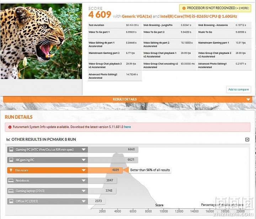Click the 3847 Notebook score value
Image resolution: width=256 pixels, height=219 pixels.
coord(110,180)
